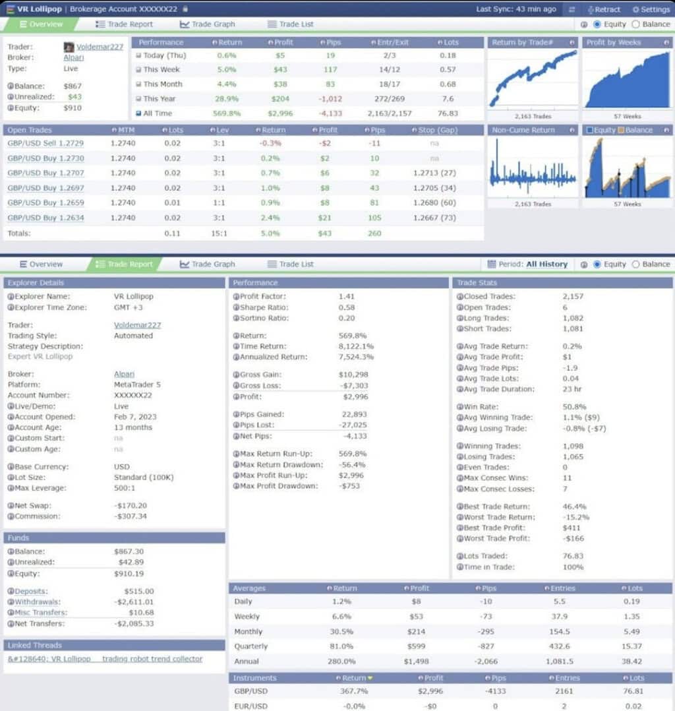Click the lock icon after Brokerage Account
Viewport: 675px width, 711px height.
click(185, 9)
